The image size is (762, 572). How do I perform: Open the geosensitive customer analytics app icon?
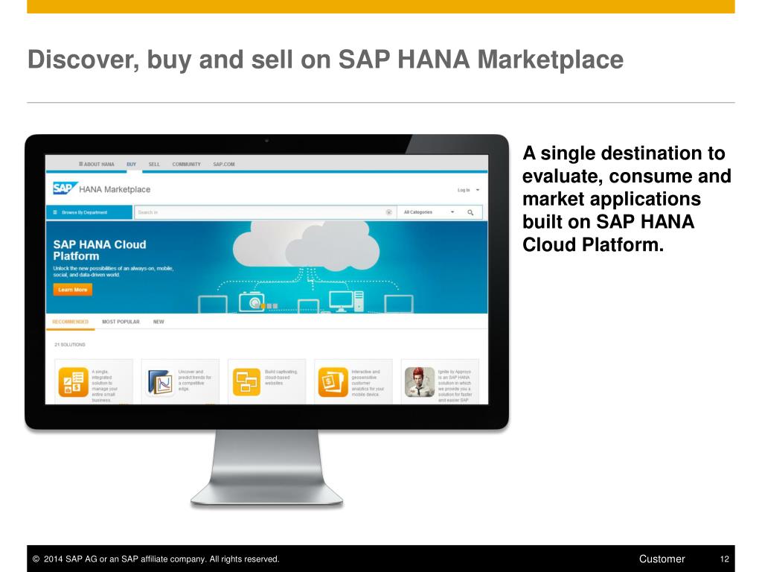(333, 382)
